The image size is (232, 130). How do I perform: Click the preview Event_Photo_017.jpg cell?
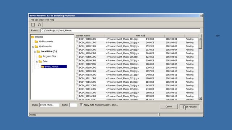pyautogui.click(x=122, y=96)
